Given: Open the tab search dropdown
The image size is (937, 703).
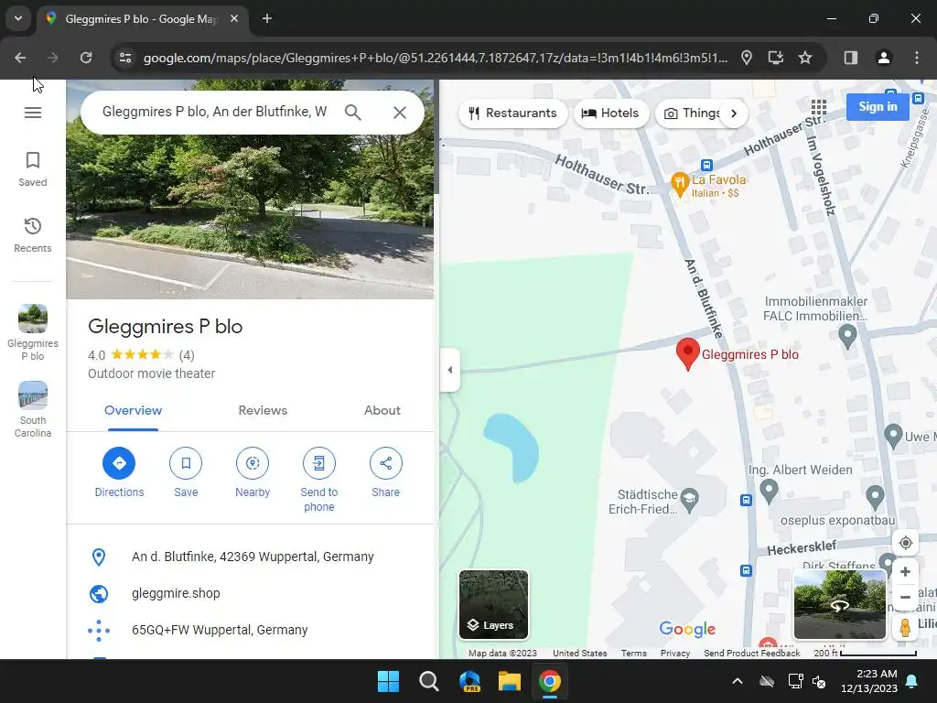Looking at the screenshot, I should 18,18.
